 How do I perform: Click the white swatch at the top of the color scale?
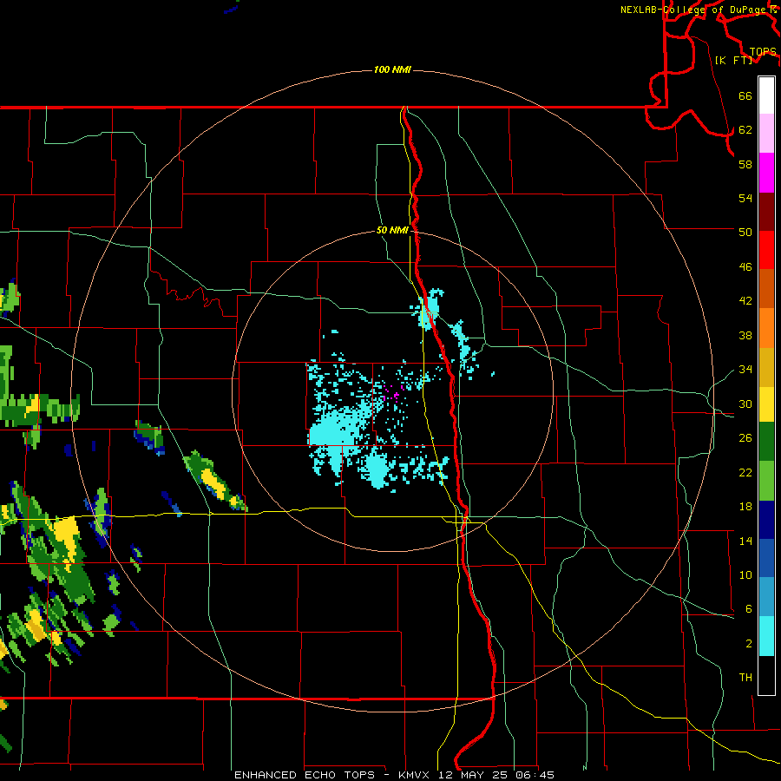coord(766,95)
